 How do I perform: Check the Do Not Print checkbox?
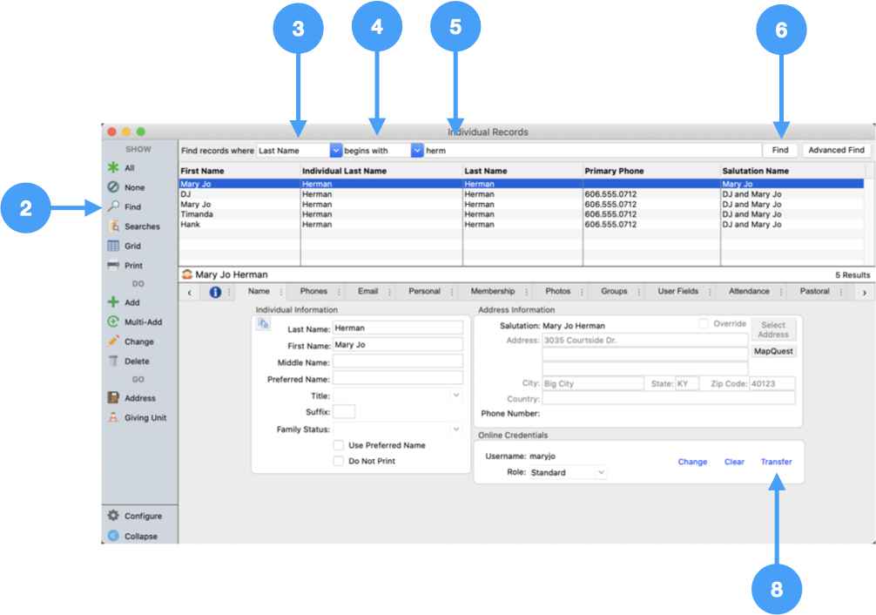coord(339,461)
